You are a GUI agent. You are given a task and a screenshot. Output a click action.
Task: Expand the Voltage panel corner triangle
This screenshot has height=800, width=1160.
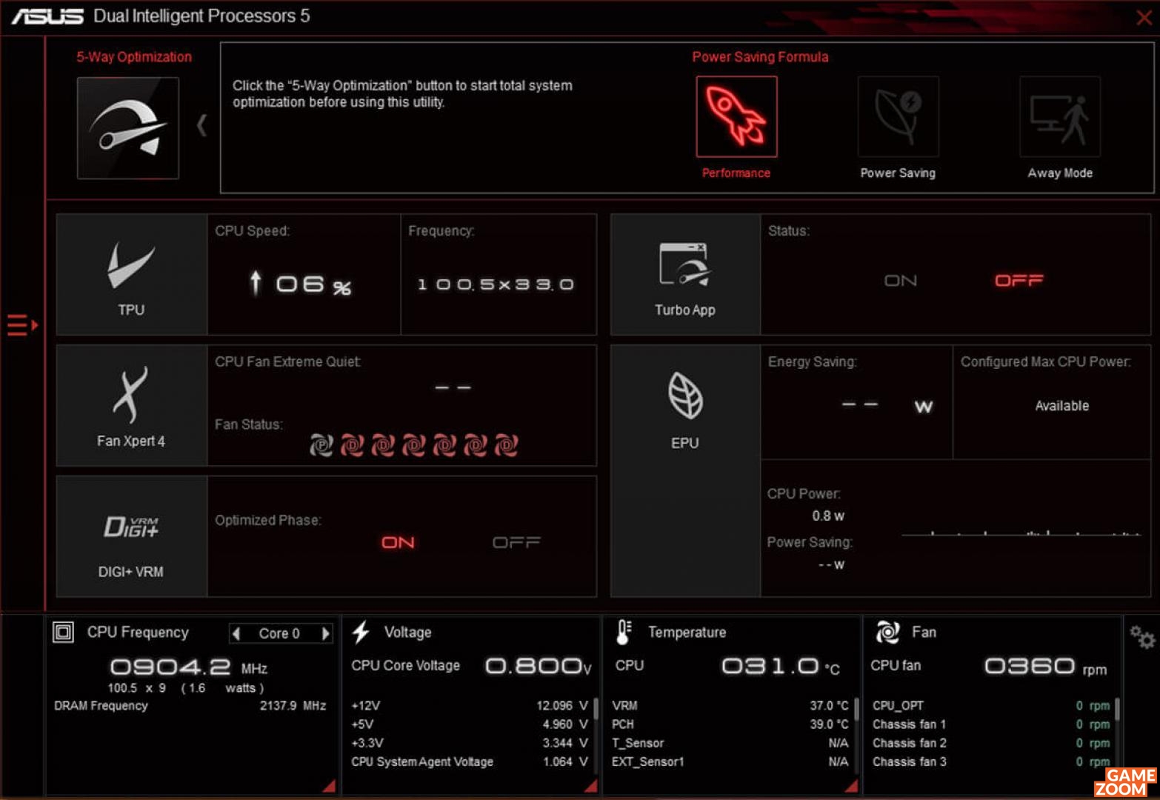click(590, 786)
